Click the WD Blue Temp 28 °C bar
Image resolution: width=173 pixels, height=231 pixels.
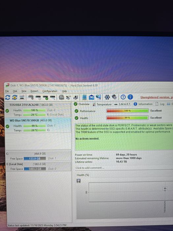(34, 130)
